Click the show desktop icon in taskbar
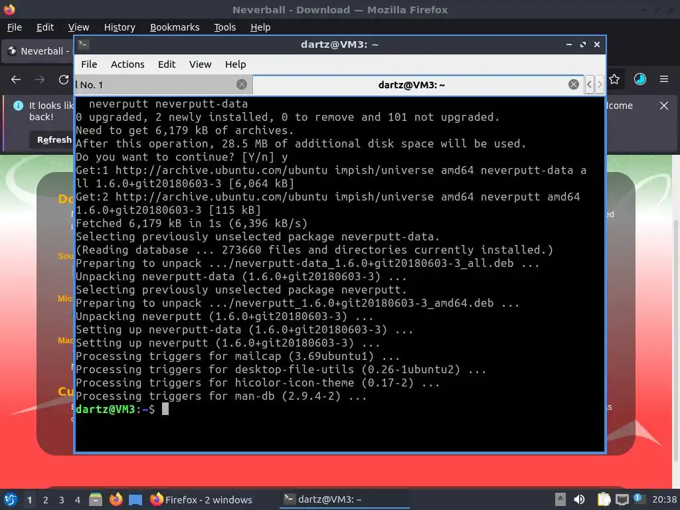Viewport: 680px width, 510px height. click(x=135, y=499)
